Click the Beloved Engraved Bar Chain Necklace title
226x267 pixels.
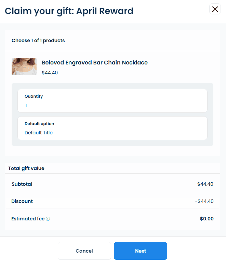coord(95,62)
